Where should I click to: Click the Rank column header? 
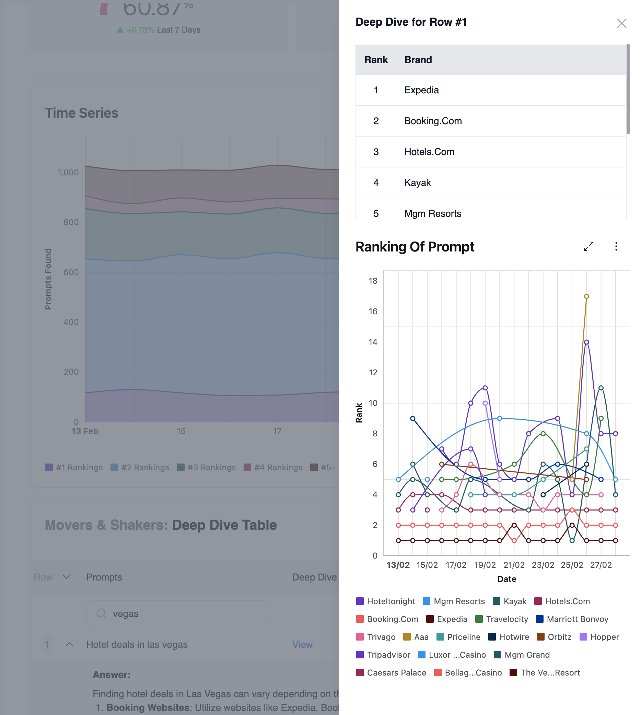click(376, 60)
